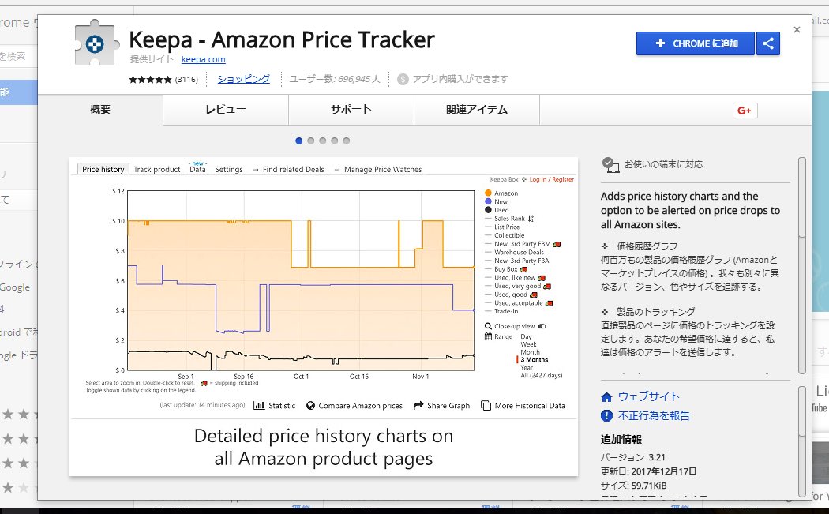Screen dimensions: 829x514
Task: Click the Close-up view magnifier icon
Action: (x=488, y=326)
